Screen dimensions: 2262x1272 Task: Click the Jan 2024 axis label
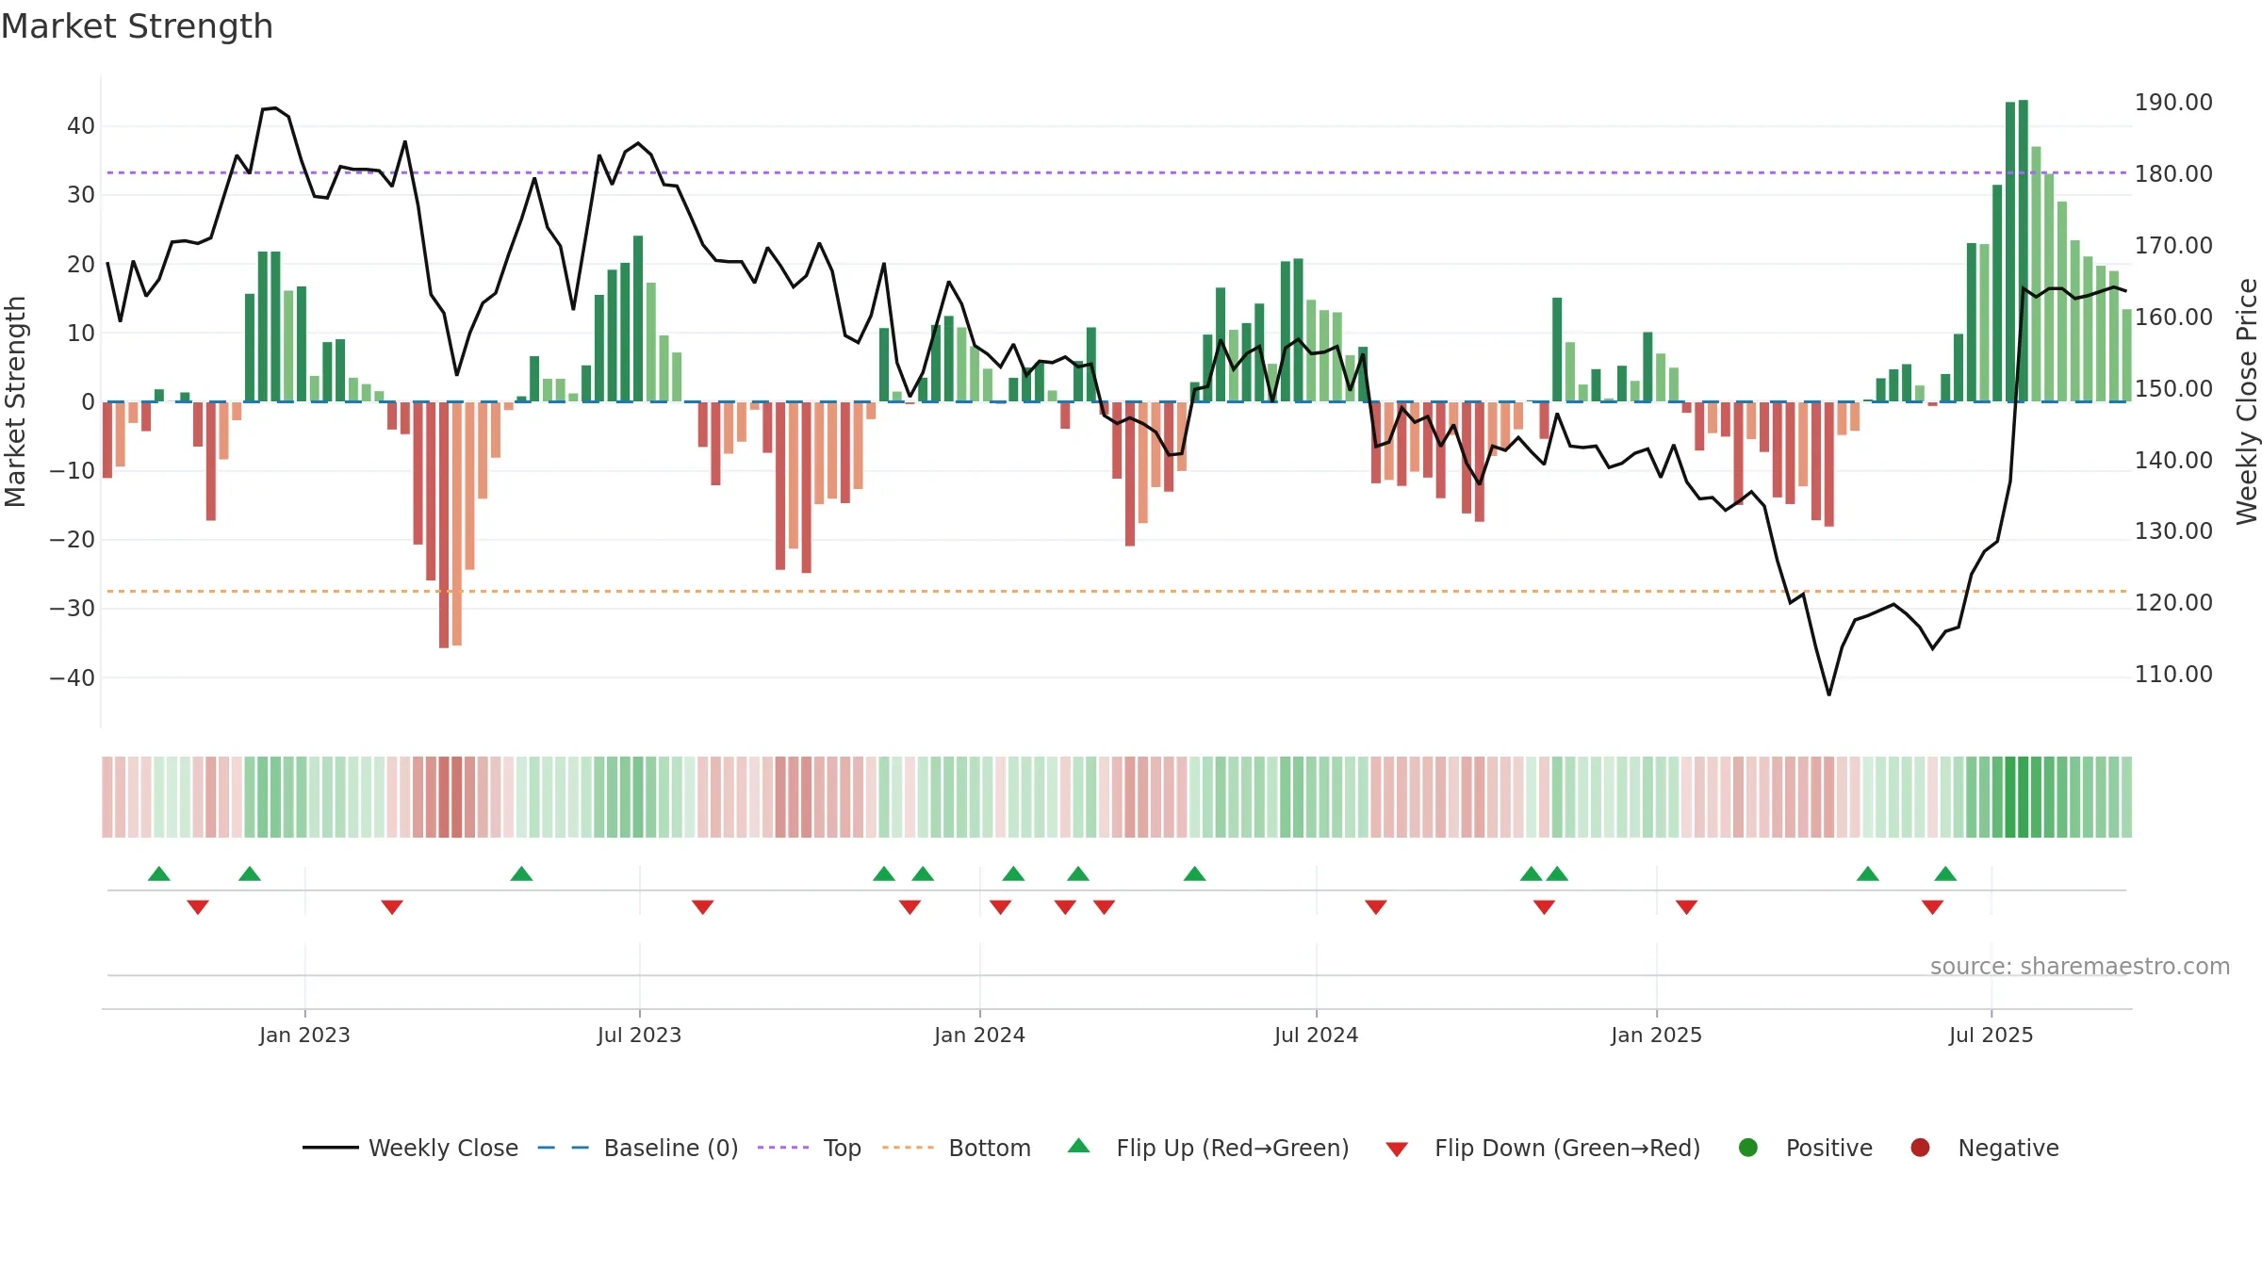point(979,1035)
